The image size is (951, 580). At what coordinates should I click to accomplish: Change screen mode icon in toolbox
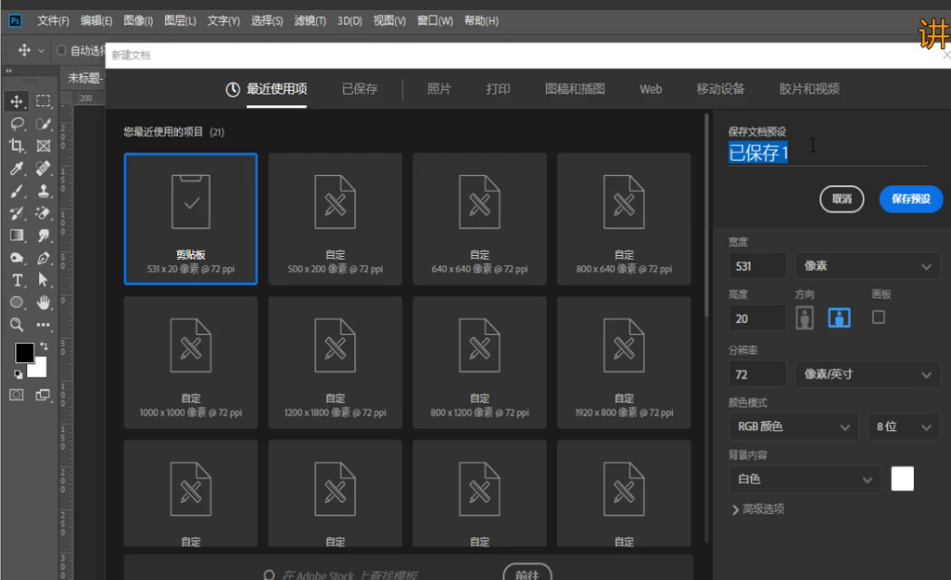pos(43,395)
